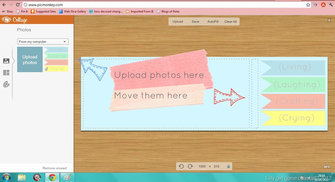Click the address bar URL
Screen dimensions: 335x182
coord(45,5)
